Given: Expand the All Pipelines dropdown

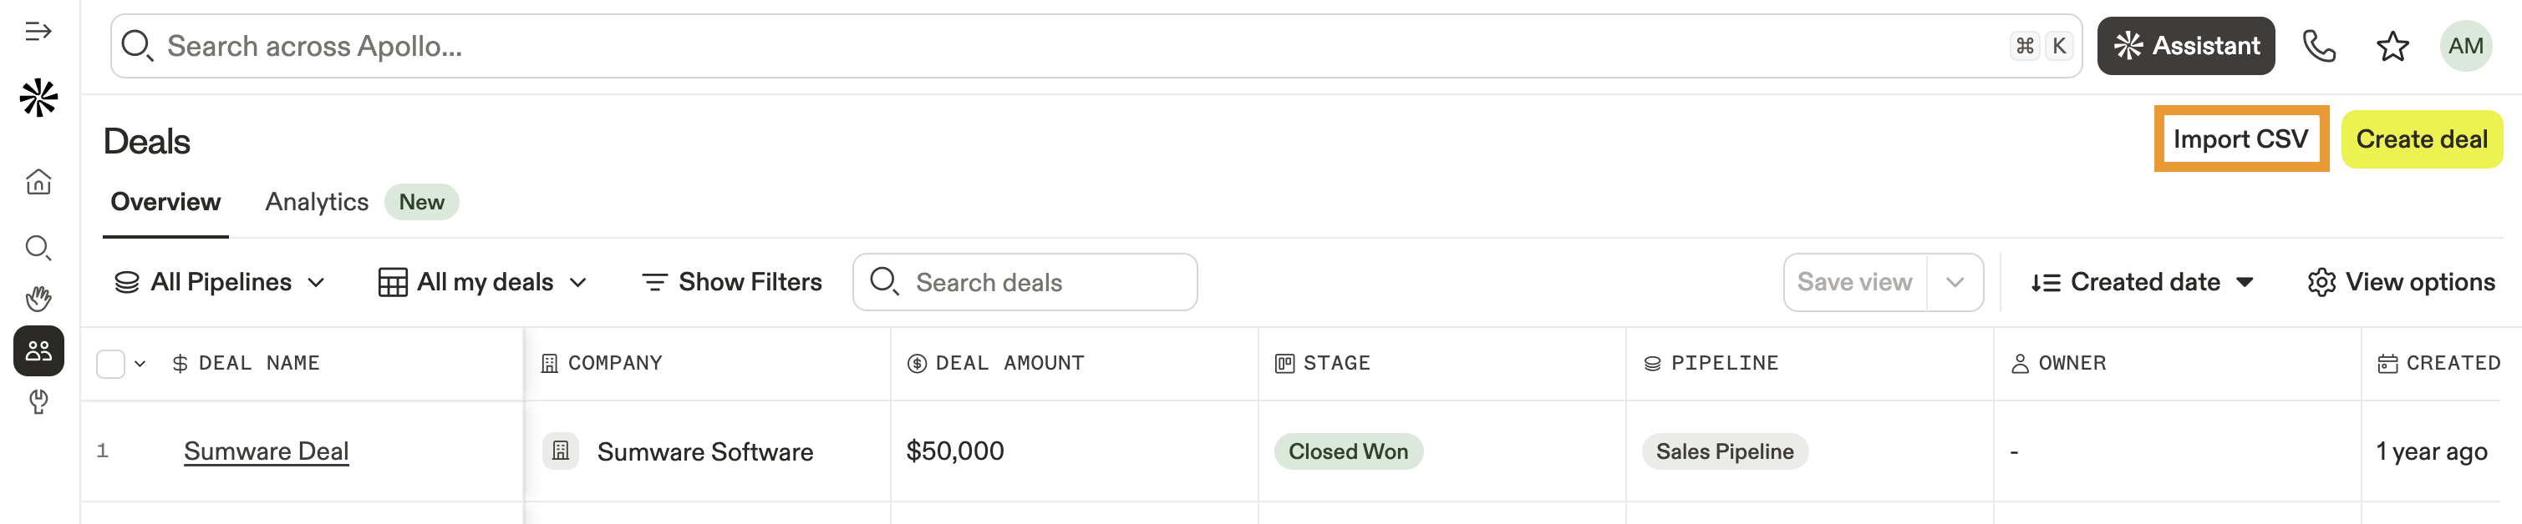Looking at the screenshot, I should (221, 283).
